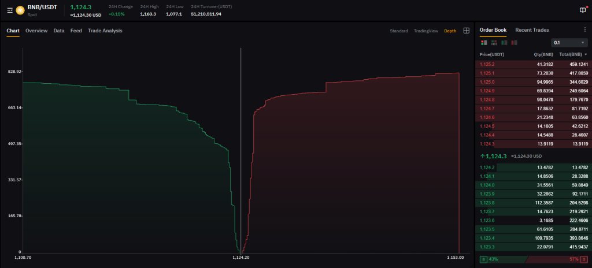Select the Chart tab

13,31
